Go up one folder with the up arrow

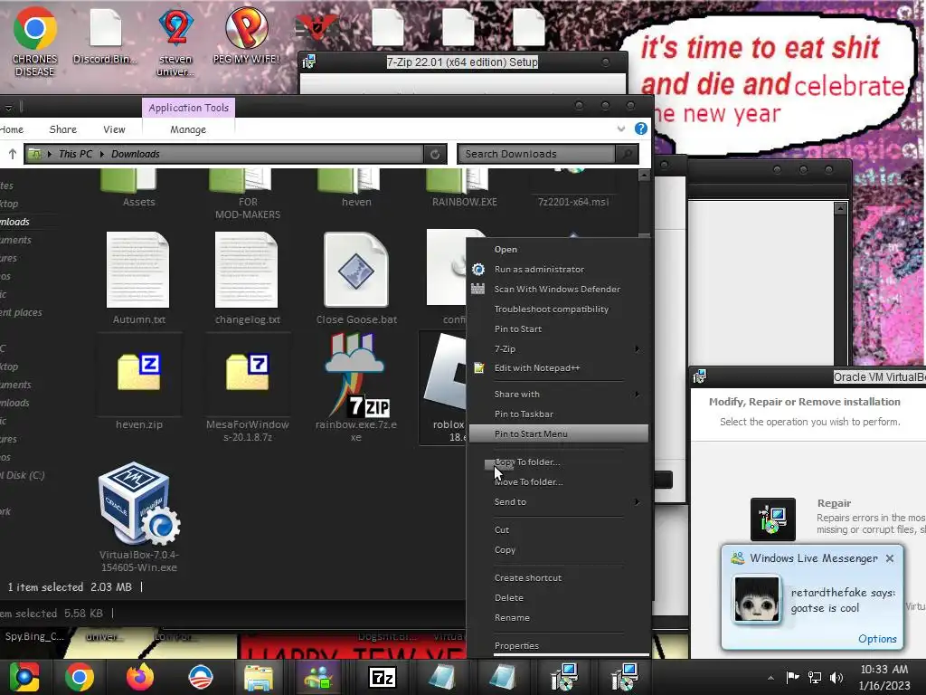tap(13, 154)
